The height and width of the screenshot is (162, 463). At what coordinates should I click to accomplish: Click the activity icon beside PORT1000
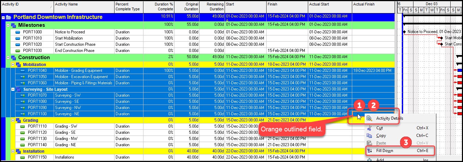click(18, 32)
